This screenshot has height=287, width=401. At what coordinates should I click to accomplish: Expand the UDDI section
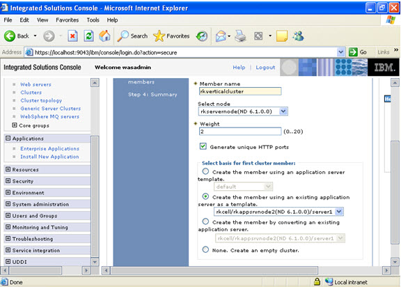(8, 261)
